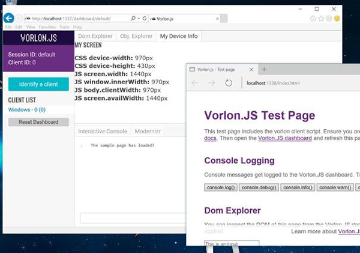Click the Reset Dashboard button

click(x=38, y=122)
